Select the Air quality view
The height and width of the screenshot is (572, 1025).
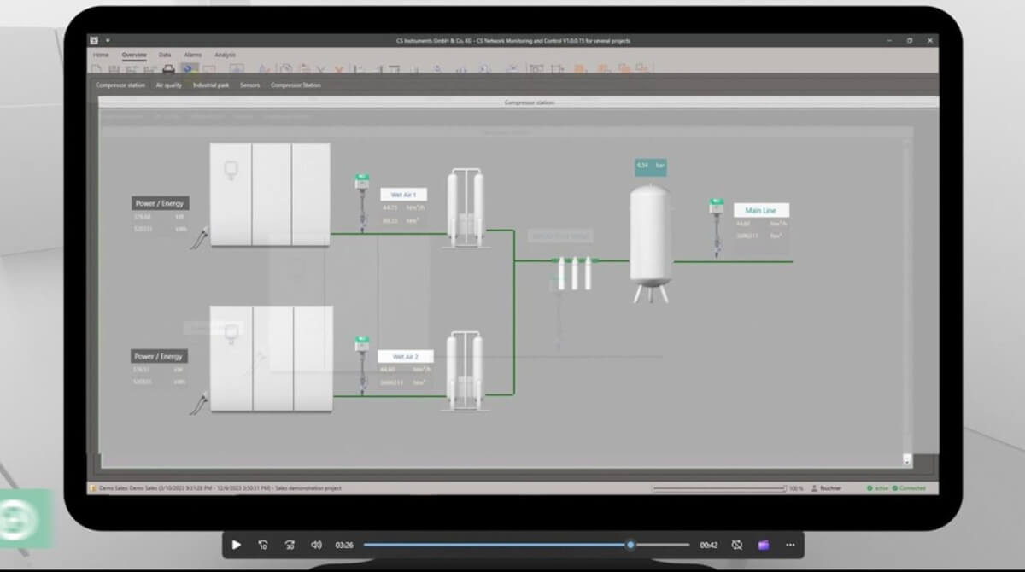pyautogui.click(x=169, y=85)
